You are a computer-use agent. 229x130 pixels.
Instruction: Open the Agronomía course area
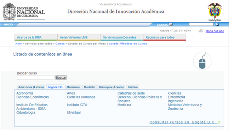click(x=25, y=93)
